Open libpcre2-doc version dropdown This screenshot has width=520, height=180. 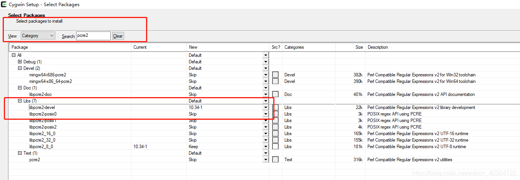[266, 94]
